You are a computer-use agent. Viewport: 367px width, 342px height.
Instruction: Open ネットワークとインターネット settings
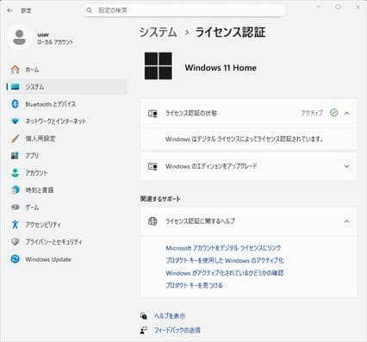[66, 121]
